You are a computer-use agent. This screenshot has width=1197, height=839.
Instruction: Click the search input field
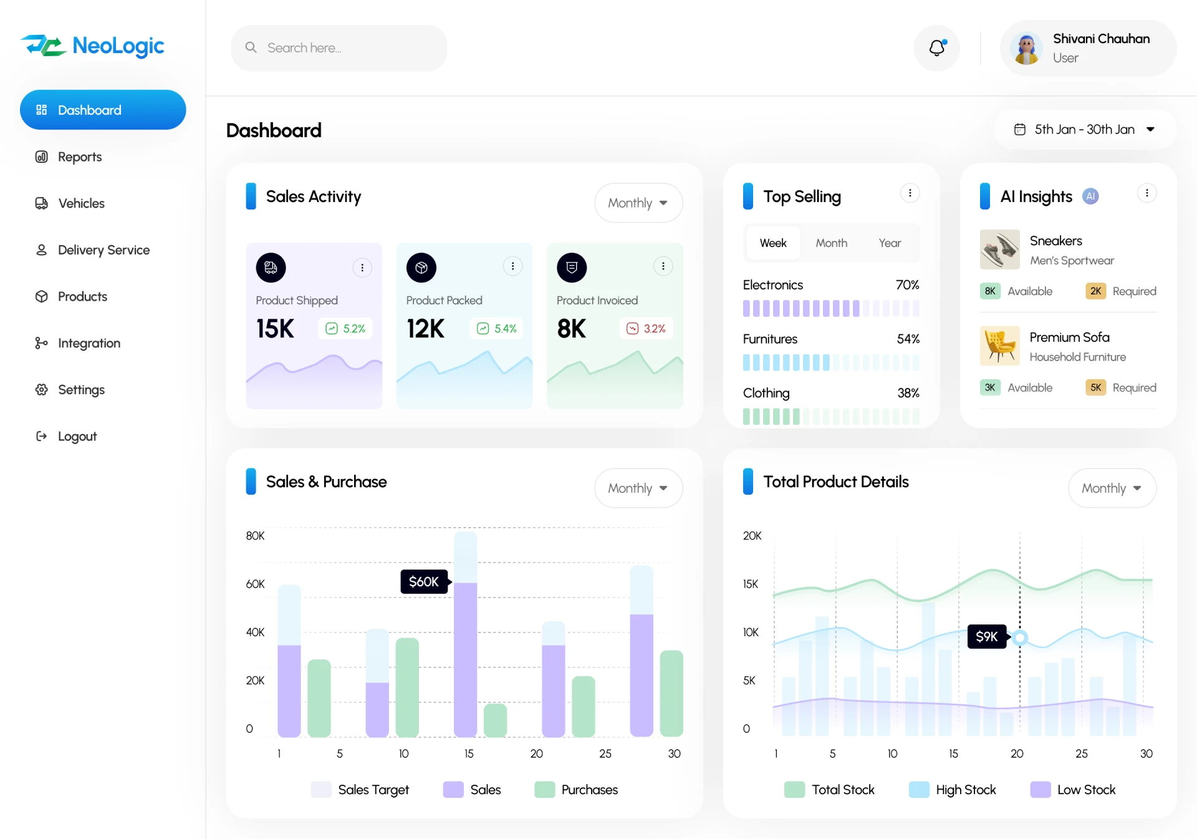point(339,47)
